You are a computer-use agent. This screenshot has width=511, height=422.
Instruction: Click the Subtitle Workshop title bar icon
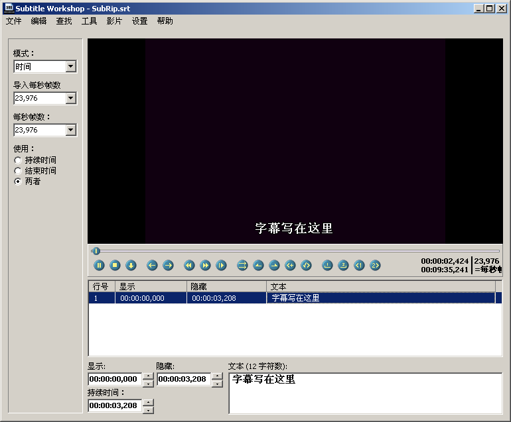point(9,8)
